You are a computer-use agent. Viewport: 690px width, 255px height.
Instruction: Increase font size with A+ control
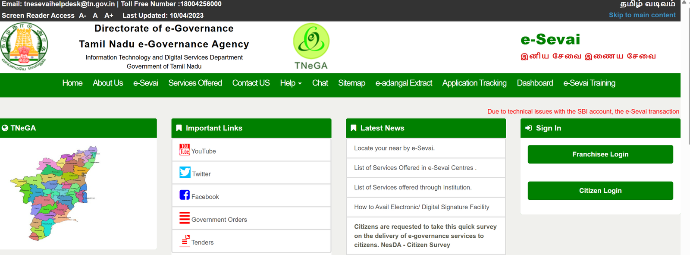pyautogui.click(x=109, y=16)
